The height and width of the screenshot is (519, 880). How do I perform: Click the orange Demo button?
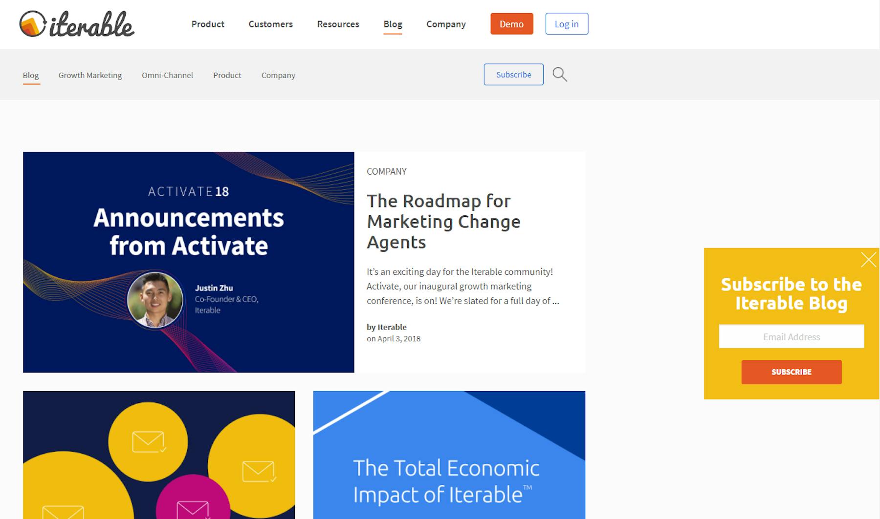pyautogui.click(x=511, y=24)
